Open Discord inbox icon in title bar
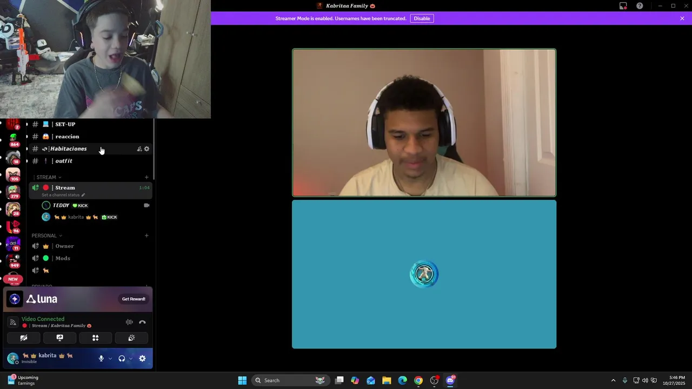This screenshot has width=692, height=389. point(623,6)
